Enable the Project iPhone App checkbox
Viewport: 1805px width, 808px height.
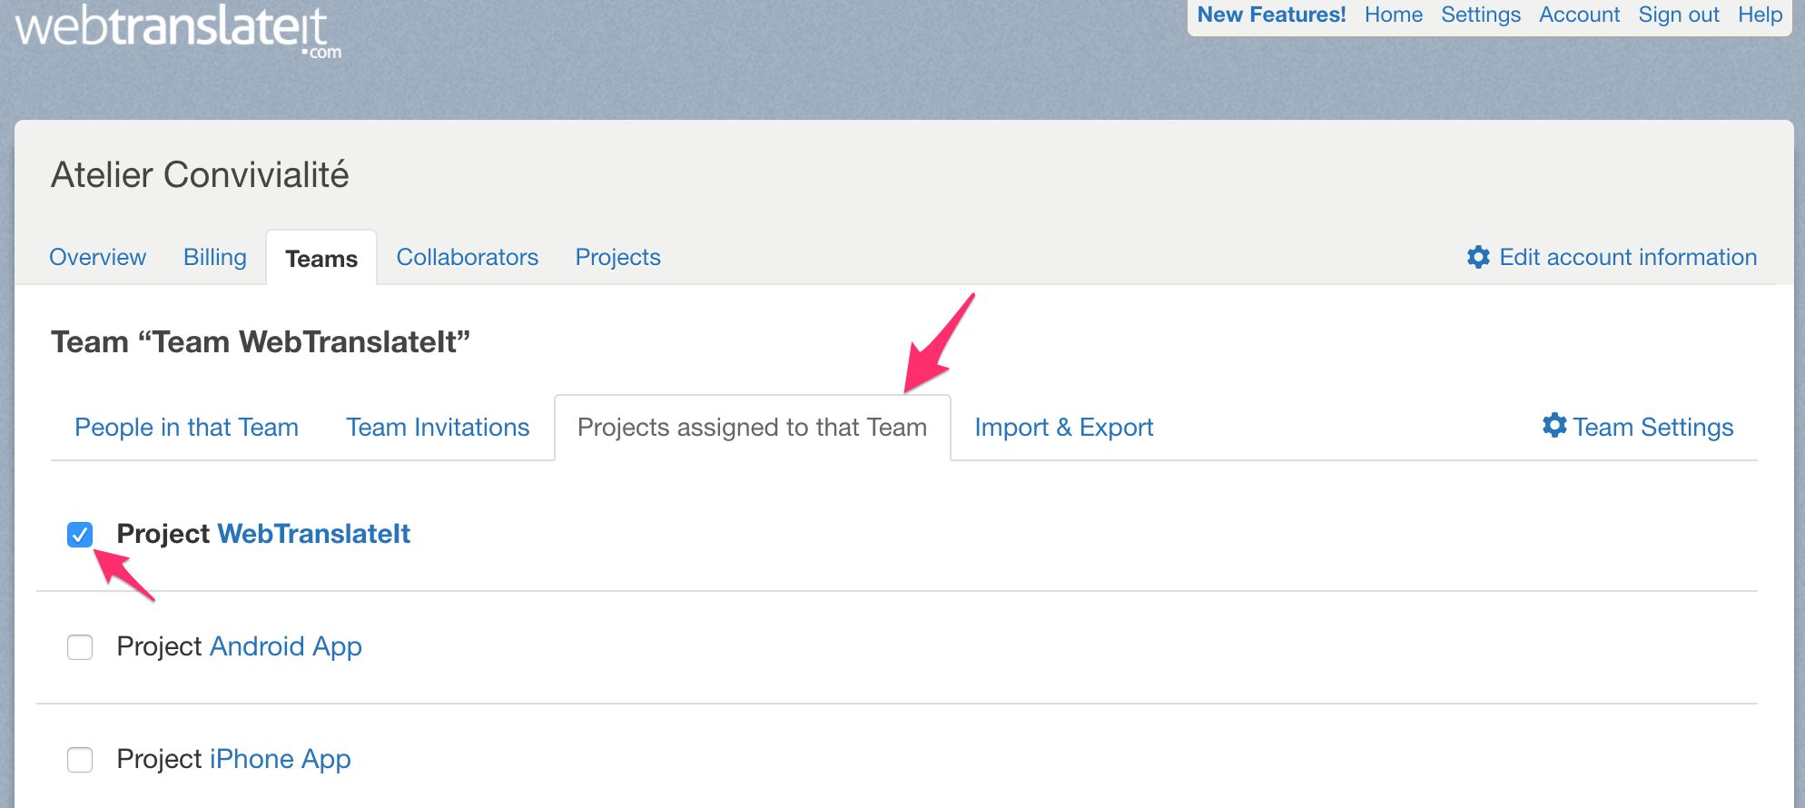[x=80, y=760]
